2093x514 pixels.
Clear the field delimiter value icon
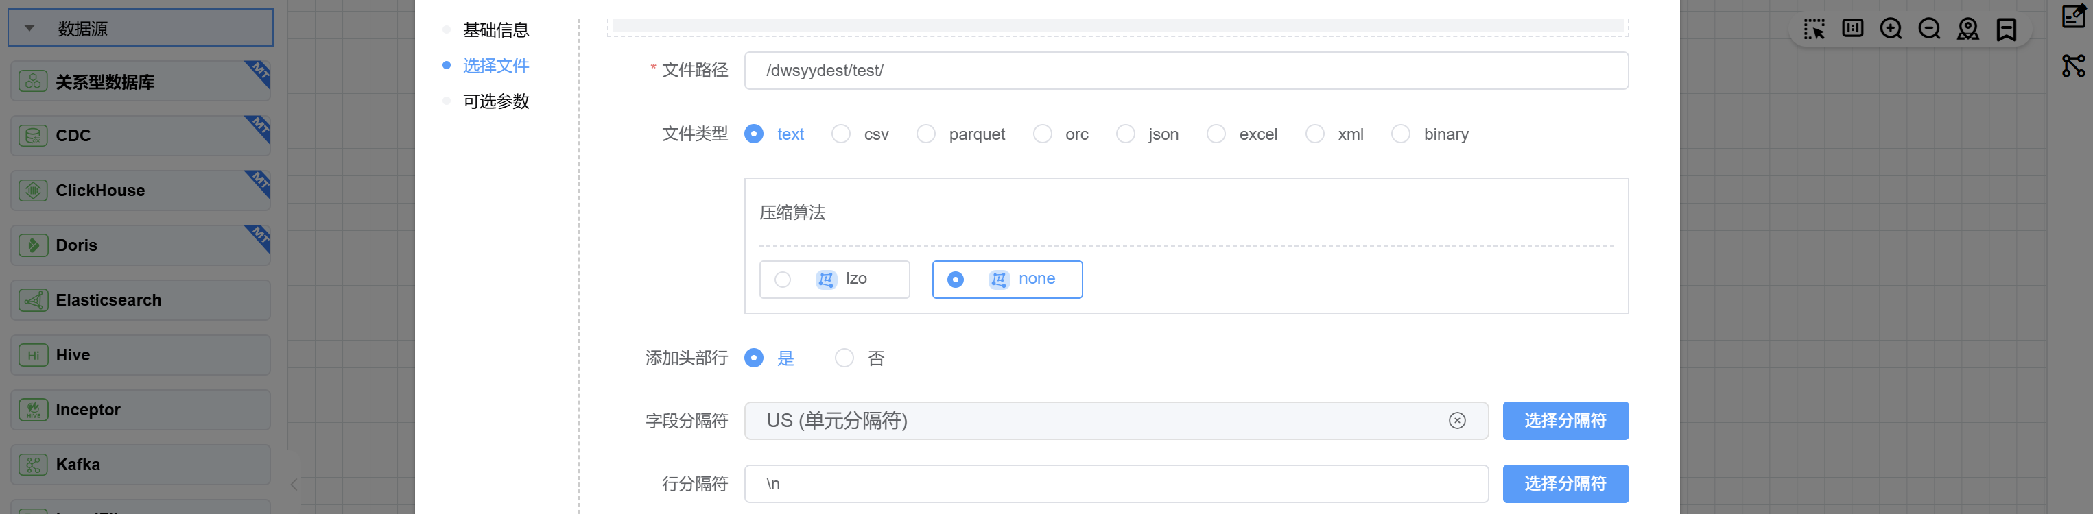pyautogui.click(x=1457, y=421)
